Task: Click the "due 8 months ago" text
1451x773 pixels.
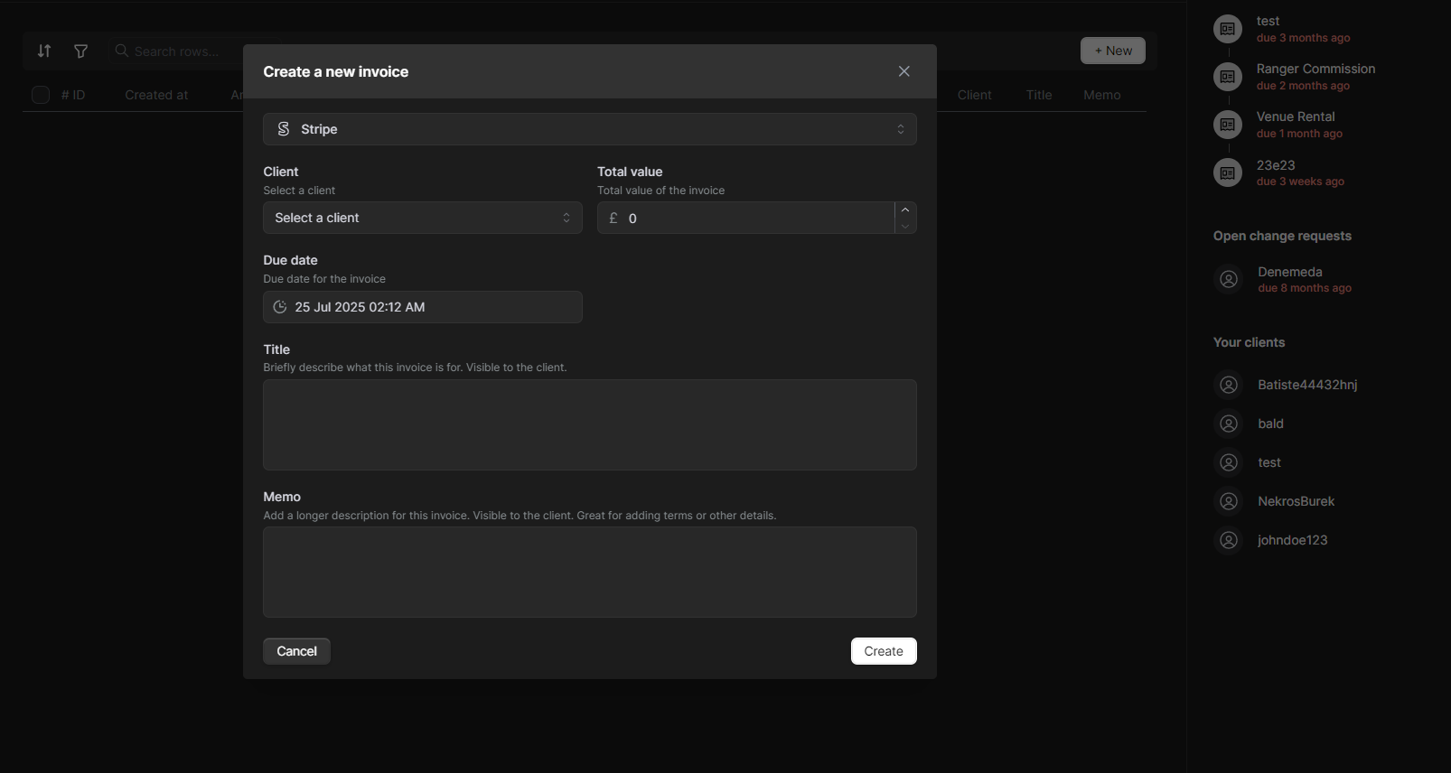Action: (1305, 288)
